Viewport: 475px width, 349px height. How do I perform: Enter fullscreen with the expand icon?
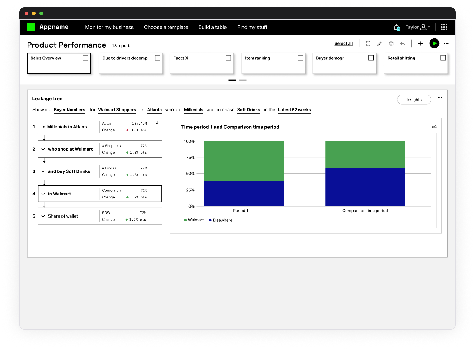[x=368, y=44]
